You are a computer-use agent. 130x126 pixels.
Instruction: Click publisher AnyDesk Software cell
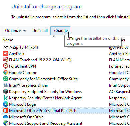[x=119, y=54]
